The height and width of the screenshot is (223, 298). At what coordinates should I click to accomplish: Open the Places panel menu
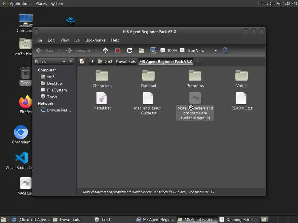(x=41, y=3)
